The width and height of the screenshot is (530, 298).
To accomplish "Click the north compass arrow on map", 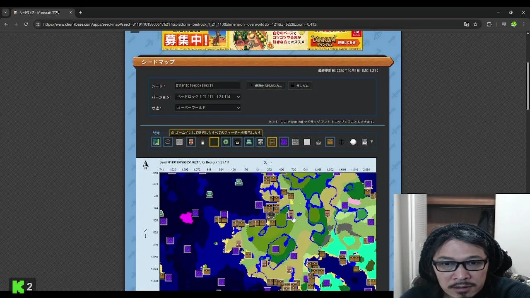I will [x=146, y=165].
